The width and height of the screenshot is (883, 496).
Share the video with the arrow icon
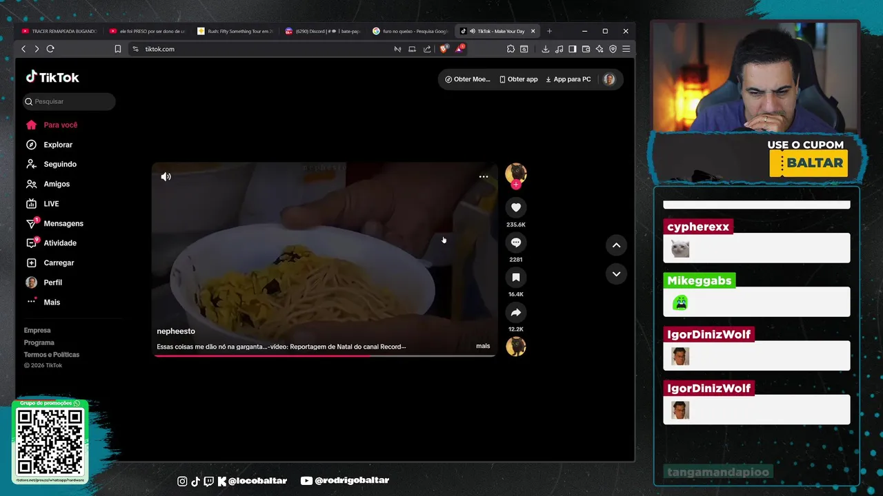point(516,312)
